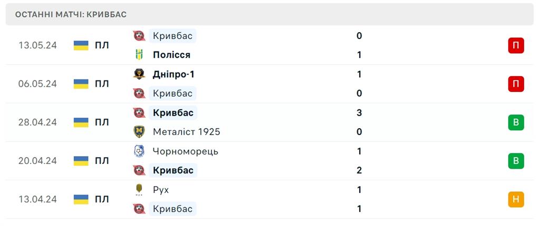Image resolution: width=540 pixels, height=226 pixels.
Task: Open the Металіст 1925 team link
Action: [186, 132]
